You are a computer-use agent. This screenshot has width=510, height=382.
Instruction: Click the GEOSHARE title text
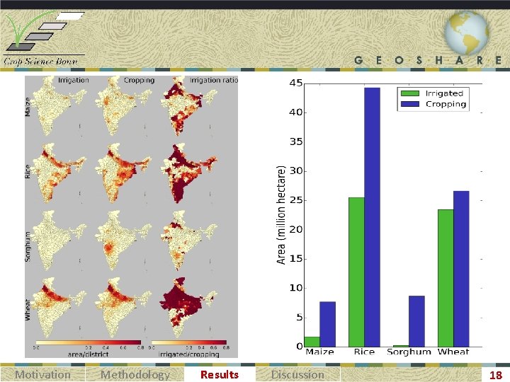coord(429,60)
